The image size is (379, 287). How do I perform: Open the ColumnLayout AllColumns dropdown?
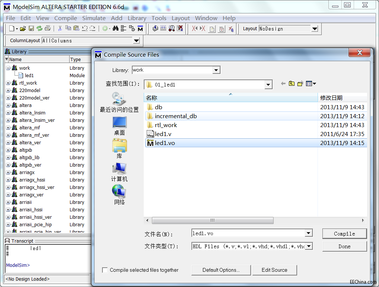tap(136, 41)
